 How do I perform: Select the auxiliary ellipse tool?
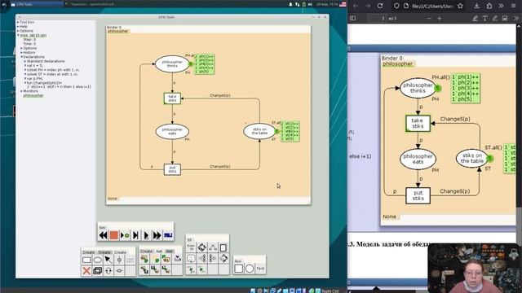tap(250, 269)
